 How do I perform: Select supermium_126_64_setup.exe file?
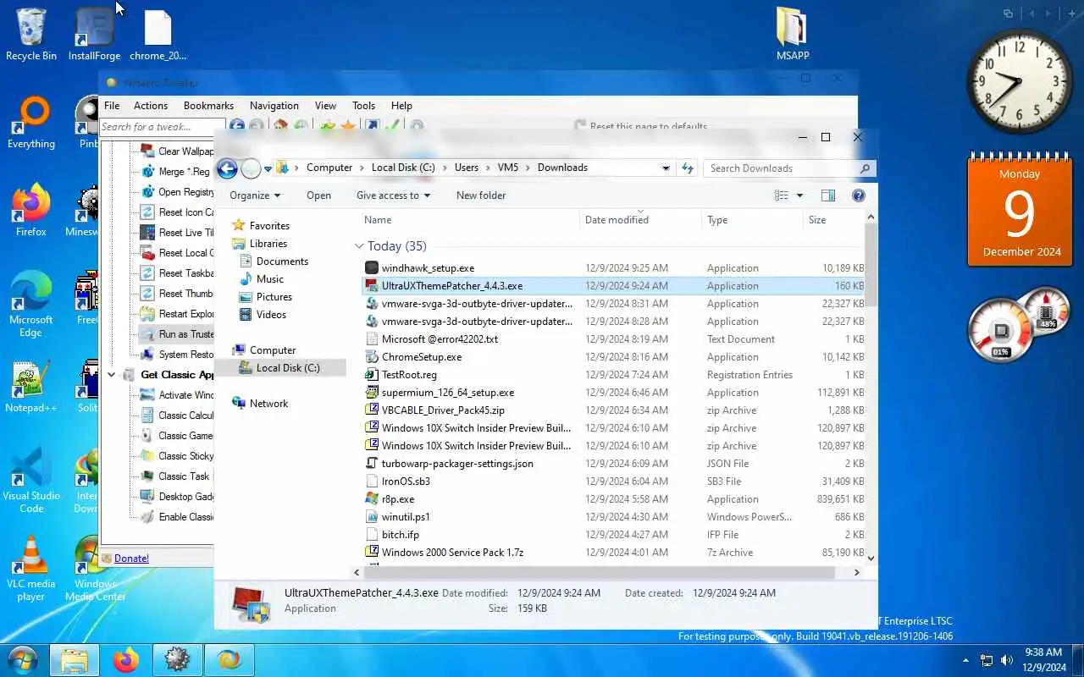point(447,393)
